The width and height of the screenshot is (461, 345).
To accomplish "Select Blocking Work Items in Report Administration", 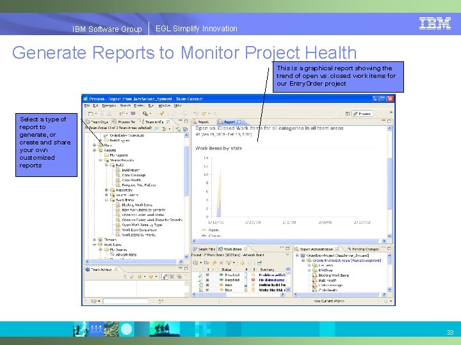I will click(334, 275).
